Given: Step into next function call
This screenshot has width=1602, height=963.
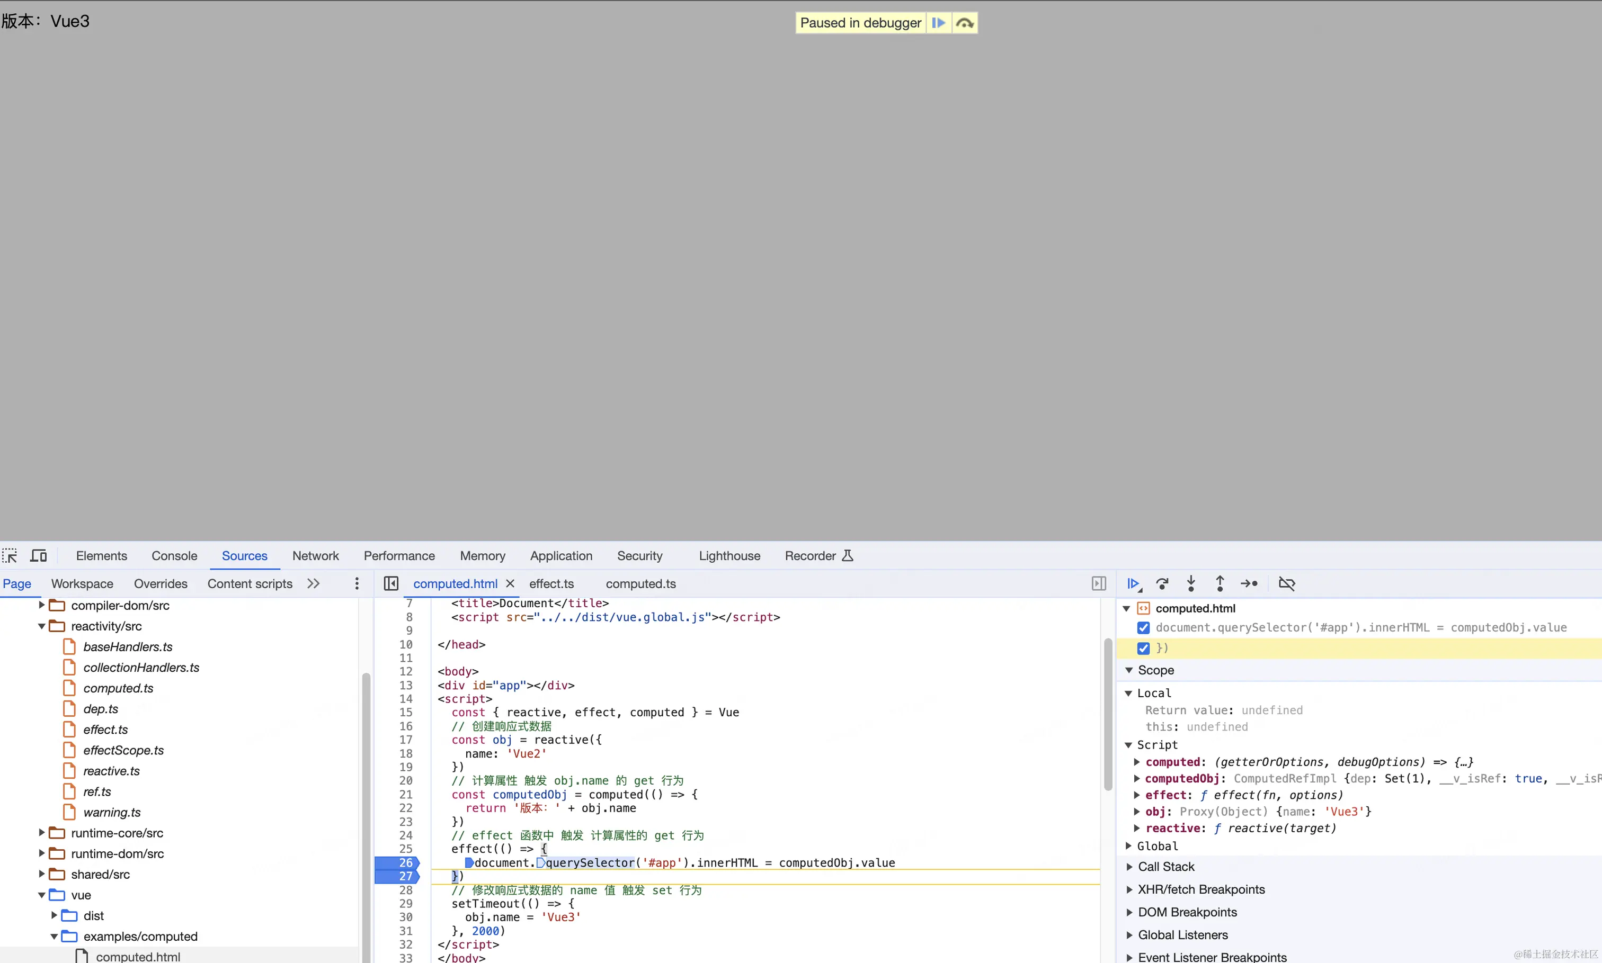Looking at the screenshot, I should tap(1191, 583).
